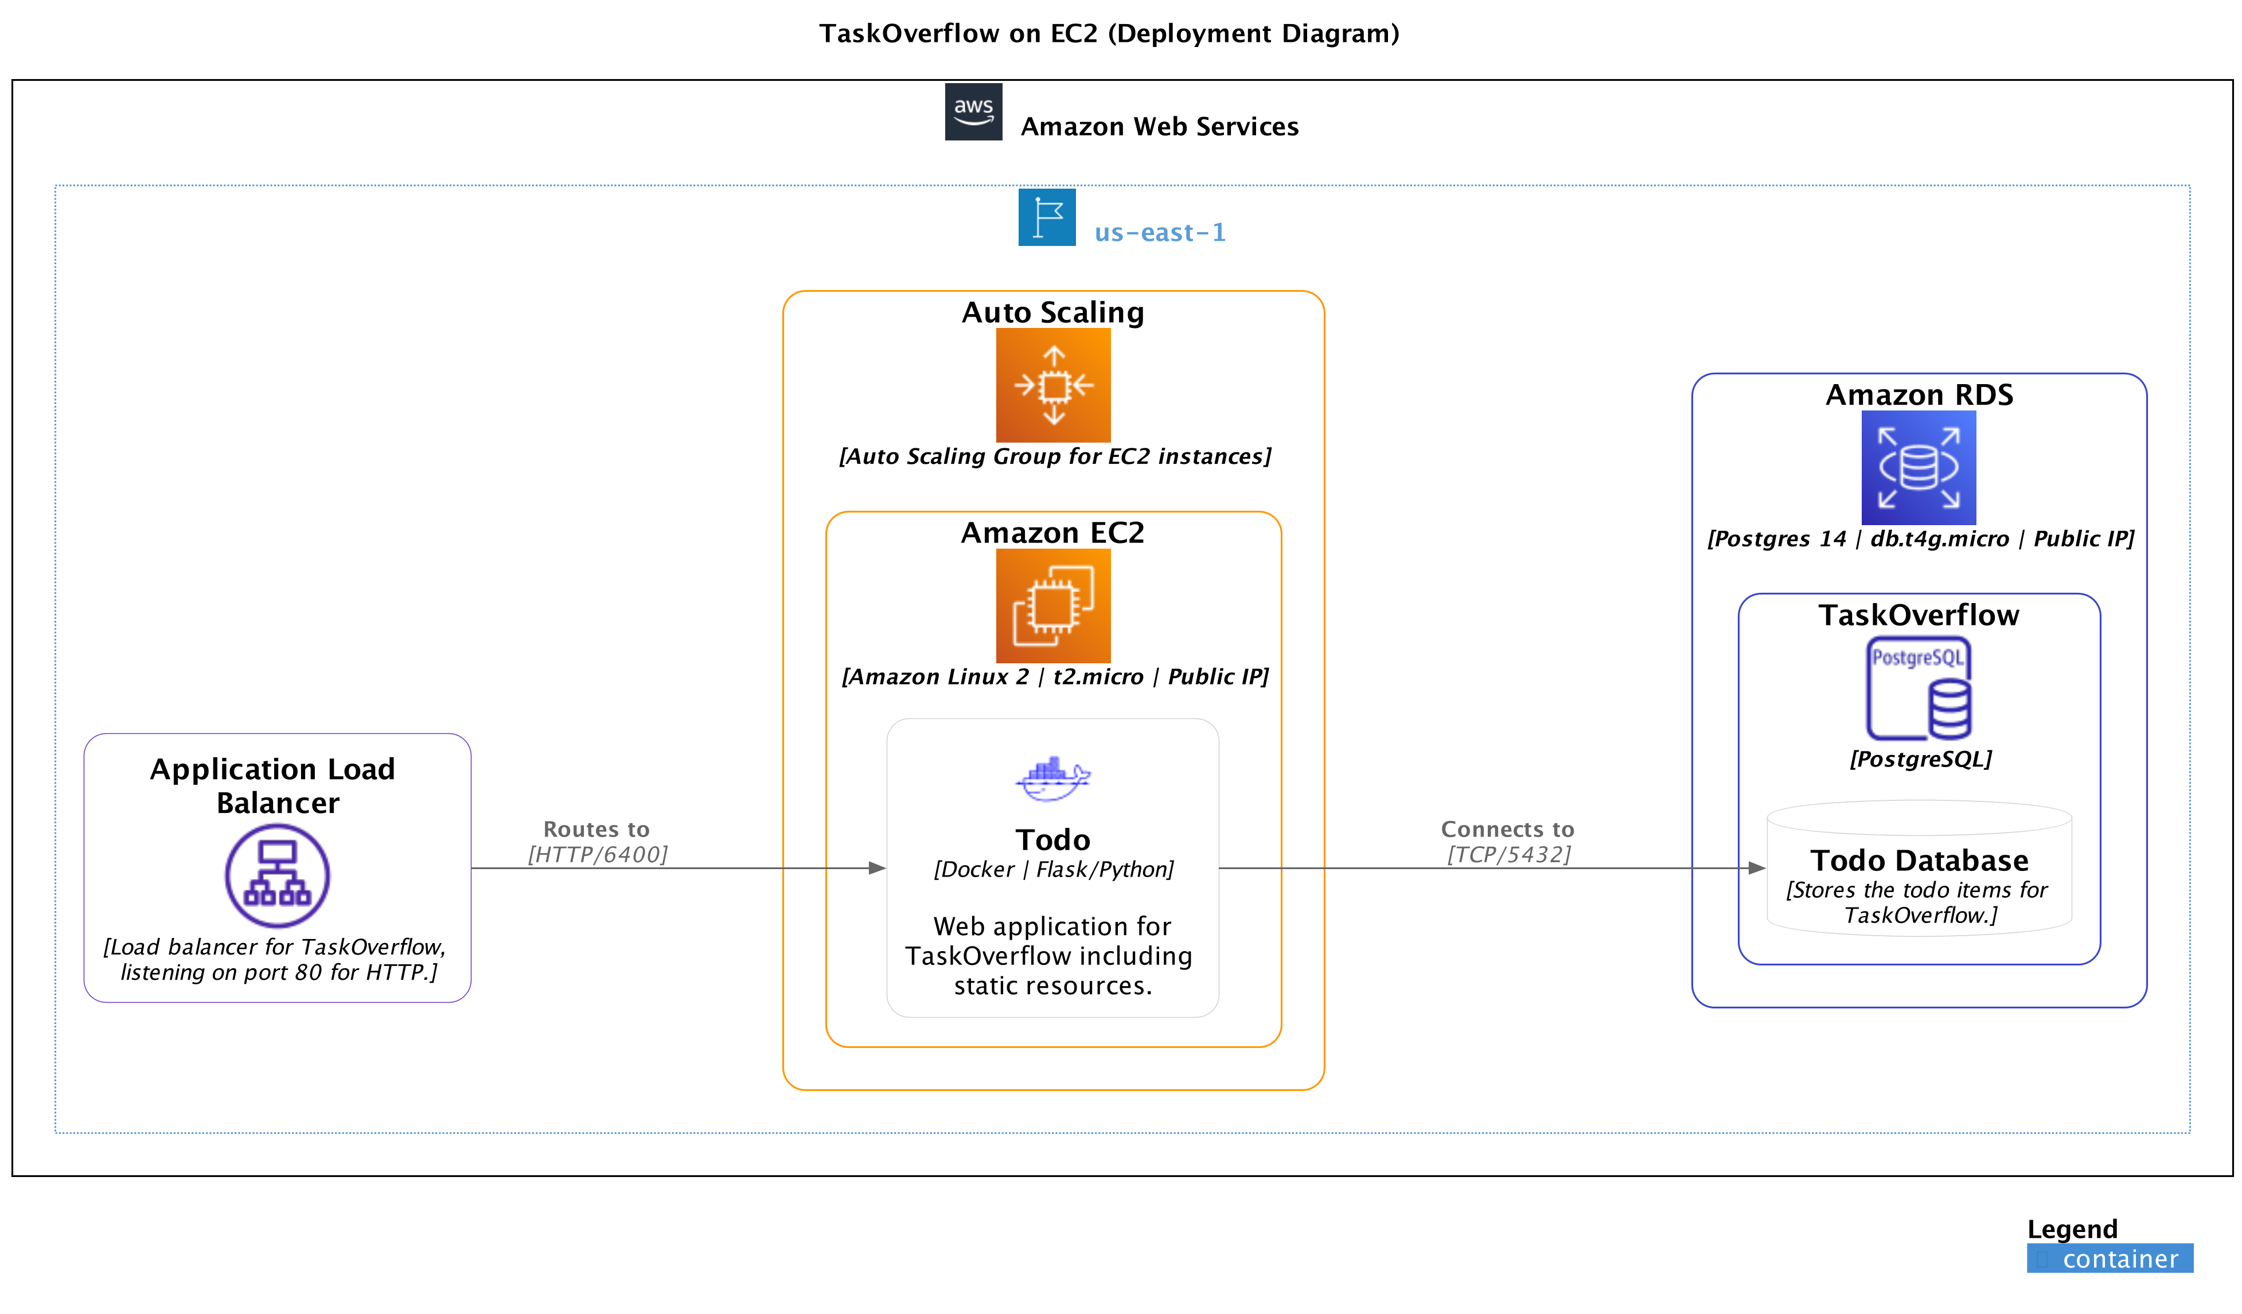The width and height of the screenshot is (2242, 1314).
Task: Click the blue "container" legend swatch
Action: coord(2110,1258)
